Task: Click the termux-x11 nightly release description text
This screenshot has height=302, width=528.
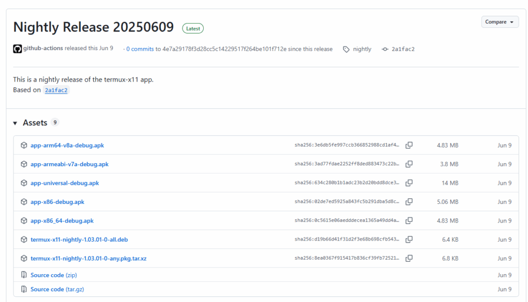Action: (x=83, y=80)
